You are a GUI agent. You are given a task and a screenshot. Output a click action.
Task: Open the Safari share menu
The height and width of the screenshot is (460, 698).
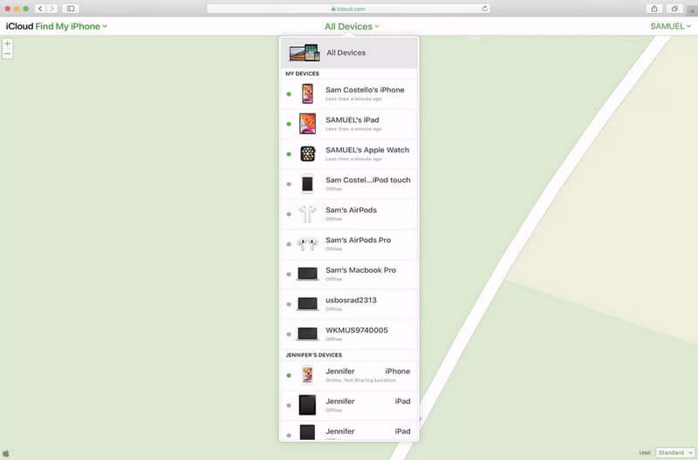(654, 9)
